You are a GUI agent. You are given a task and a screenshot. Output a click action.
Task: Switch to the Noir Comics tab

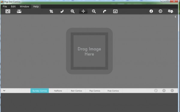(76, 91)
